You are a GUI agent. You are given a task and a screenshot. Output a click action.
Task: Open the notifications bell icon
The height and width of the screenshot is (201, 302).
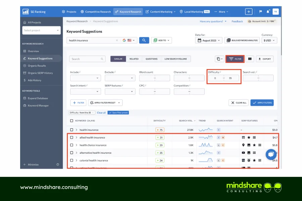268,11
